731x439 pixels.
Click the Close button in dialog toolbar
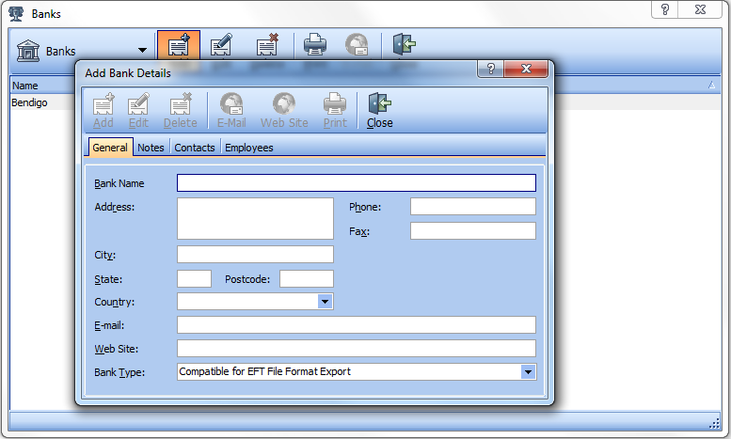point(379,111)
